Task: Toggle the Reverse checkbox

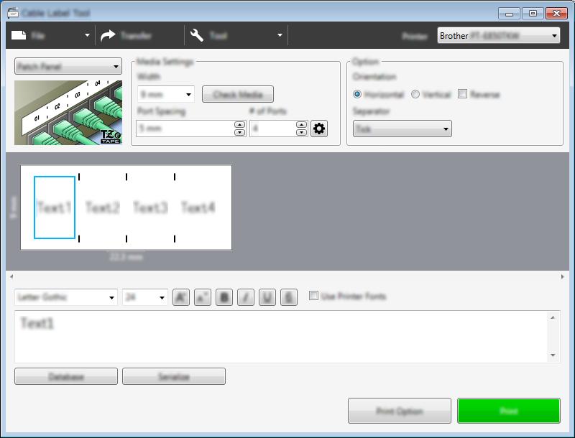Action: (462, 94)
